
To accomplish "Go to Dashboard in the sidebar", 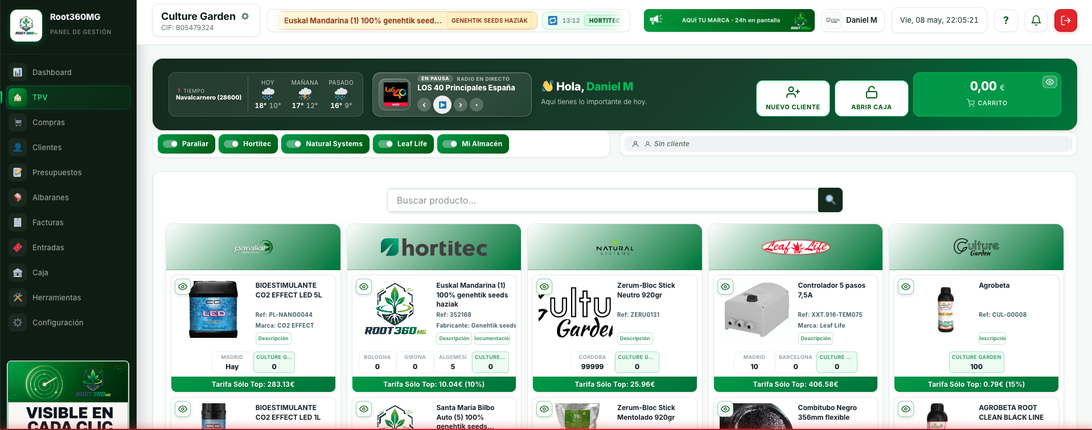I will pos(68,72).
